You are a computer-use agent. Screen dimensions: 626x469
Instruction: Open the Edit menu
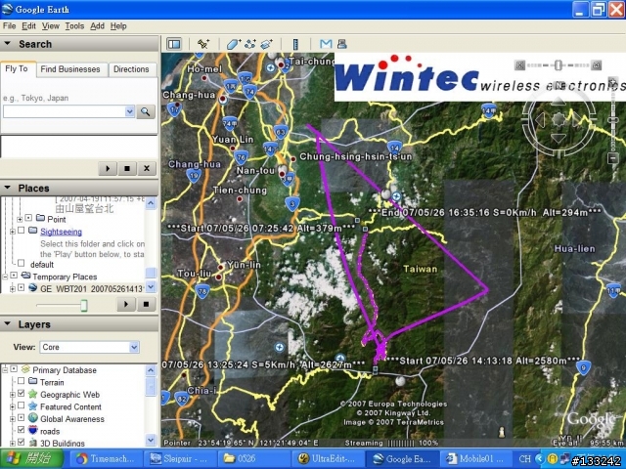tap(28, 26)
